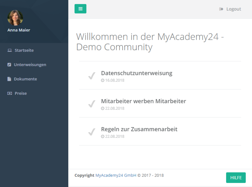Click checkmark next to Regeln zur Zusammenarbeit
Screen dimensions: 252x187
(x=92, y=132)
